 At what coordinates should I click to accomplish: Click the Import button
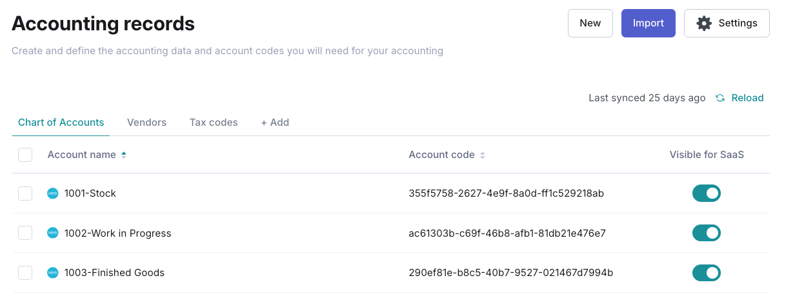(649, 23)
